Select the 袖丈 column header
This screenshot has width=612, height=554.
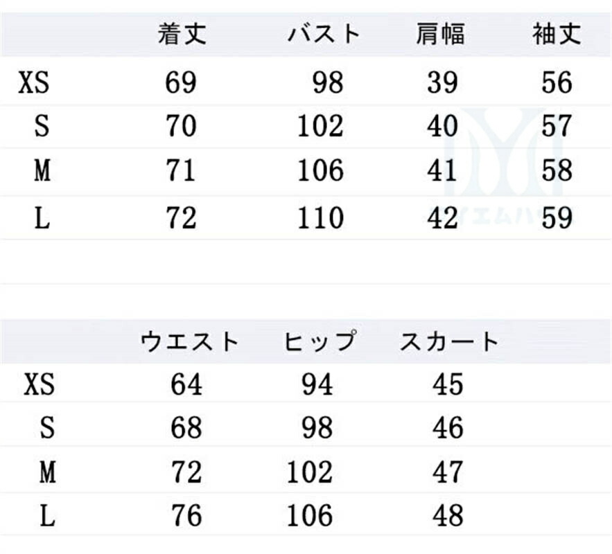pyautogui.click(x=557, y=34)
